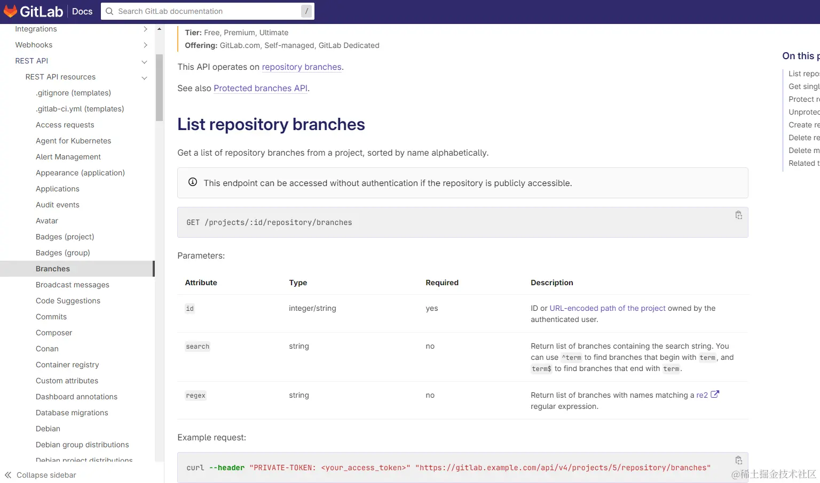Click the search magnifier icon
This screenshot has width=820, height=483.
click(x=109, y=11)
